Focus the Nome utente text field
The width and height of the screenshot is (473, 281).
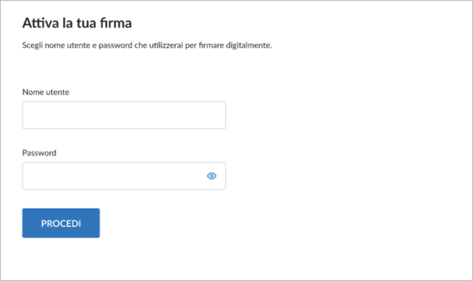[x=124, y=115]
